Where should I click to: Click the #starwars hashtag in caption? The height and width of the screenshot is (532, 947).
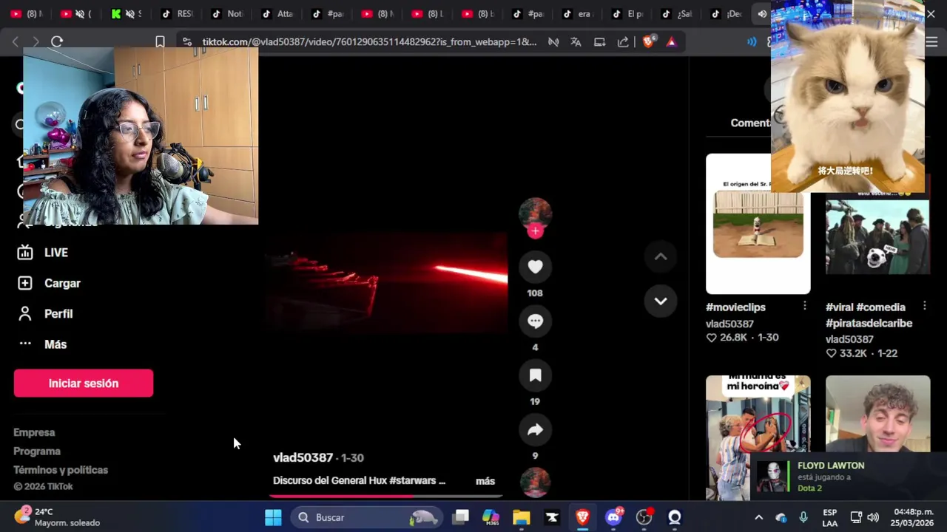tap(412, 480)
